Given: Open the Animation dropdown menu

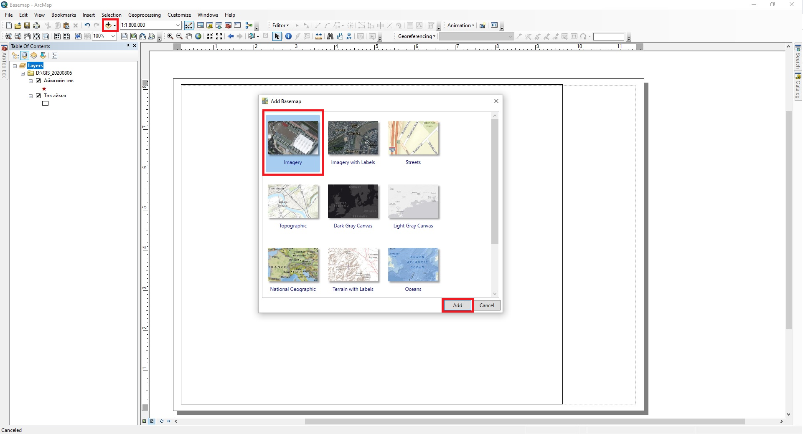Looking at the screenshot, I should 461,25.
